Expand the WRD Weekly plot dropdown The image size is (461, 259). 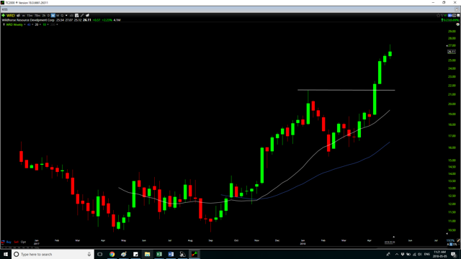[x=24, y=24]
